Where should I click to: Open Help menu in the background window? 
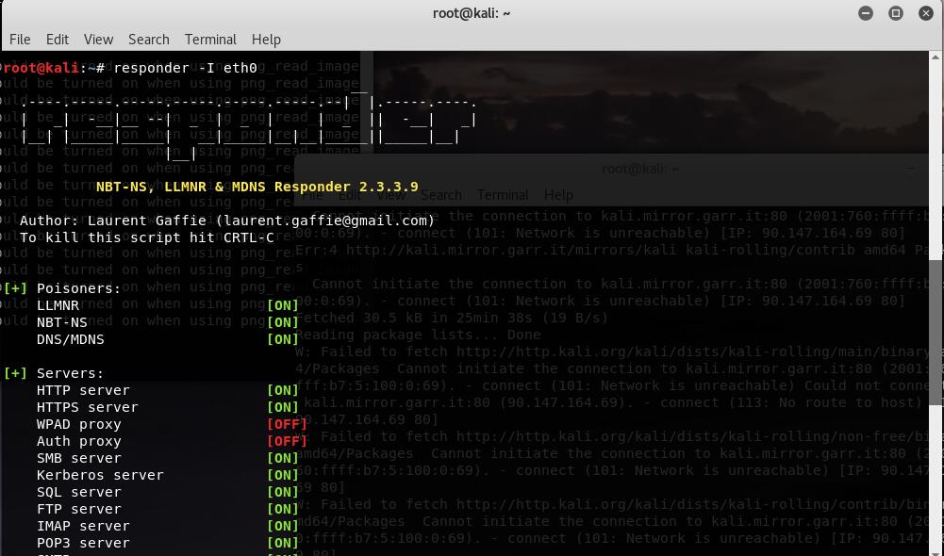[x=558, y=195]
